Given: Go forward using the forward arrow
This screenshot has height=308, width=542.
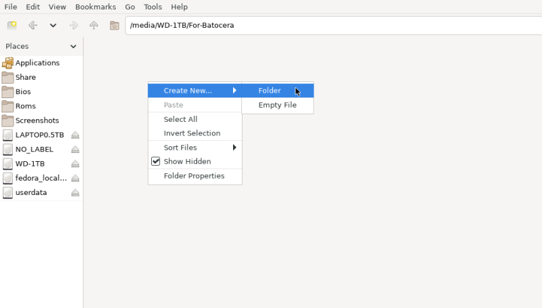Looking at the screenshot, I should coord(74,25).
